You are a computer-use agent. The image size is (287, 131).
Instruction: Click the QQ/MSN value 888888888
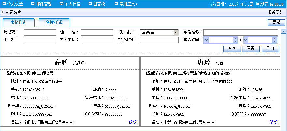(113, 114)
